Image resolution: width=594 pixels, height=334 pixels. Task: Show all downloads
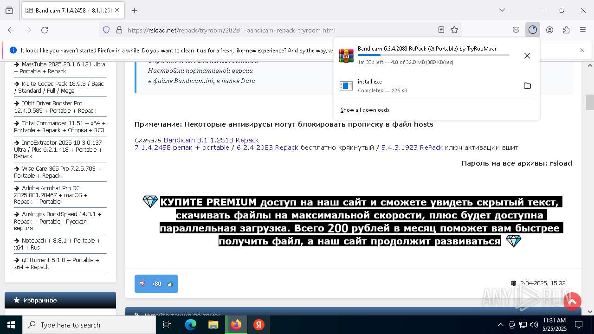click(x=365, y=110)
